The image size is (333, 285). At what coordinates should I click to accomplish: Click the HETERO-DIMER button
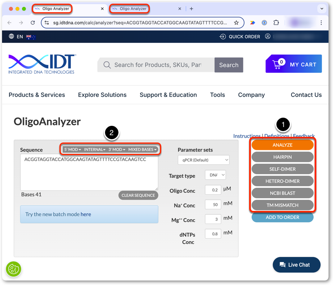coord(283,181)
